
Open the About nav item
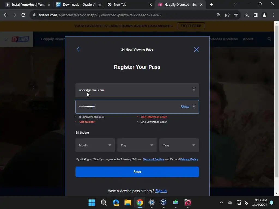point(248,39)
